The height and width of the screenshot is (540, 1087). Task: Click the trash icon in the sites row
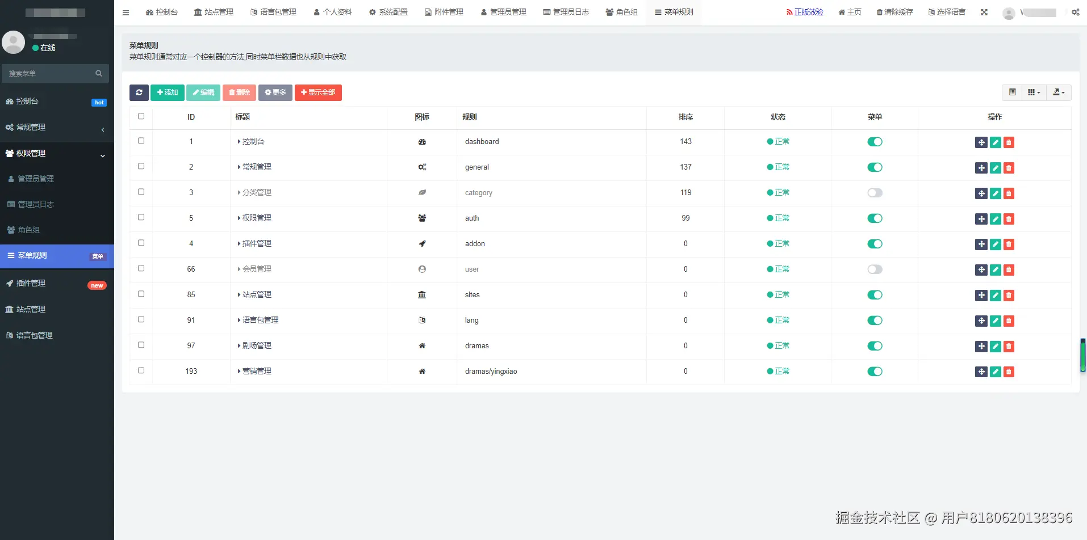(1009, 296)
